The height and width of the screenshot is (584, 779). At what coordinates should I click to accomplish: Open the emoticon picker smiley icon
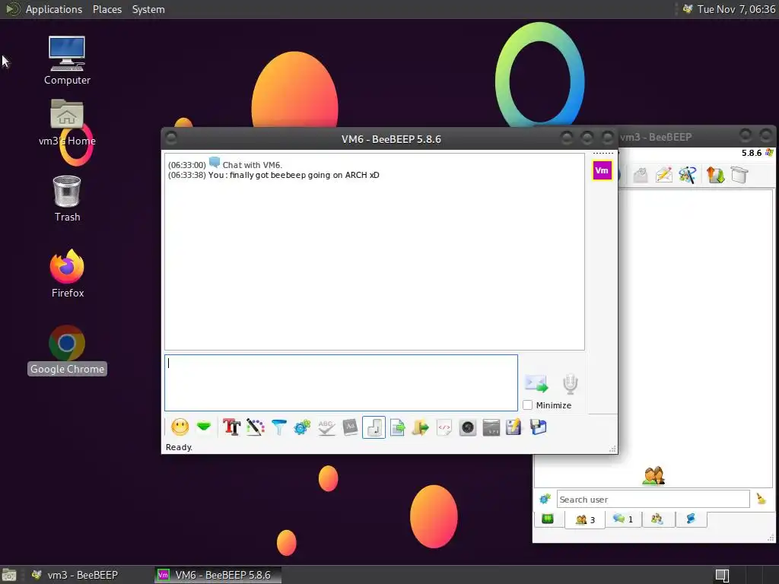click(180, 427)
